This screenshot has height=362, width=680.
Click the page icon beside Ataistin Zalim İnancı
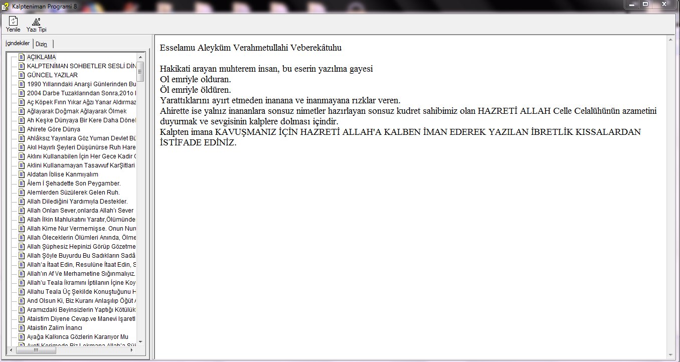22,327
